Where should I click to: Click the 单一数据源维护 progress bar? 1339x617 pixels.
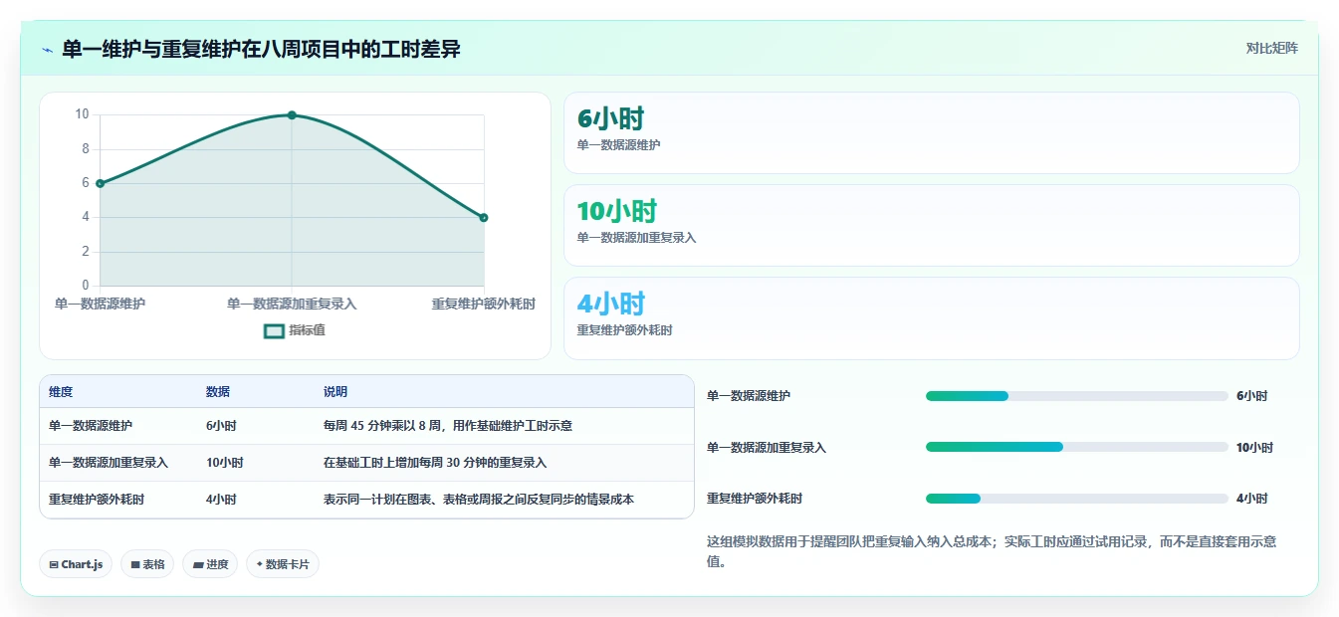pyautogui.click(x=1077, y=396)
